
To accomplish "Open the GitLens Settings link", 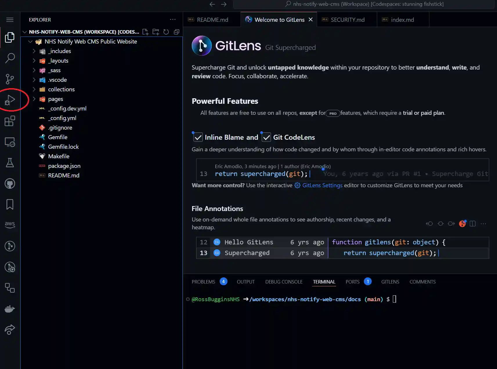I will pyautogui.click(x=322, y=185).
